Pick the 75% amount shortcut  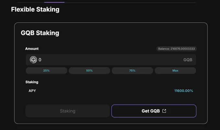(132, 71)
